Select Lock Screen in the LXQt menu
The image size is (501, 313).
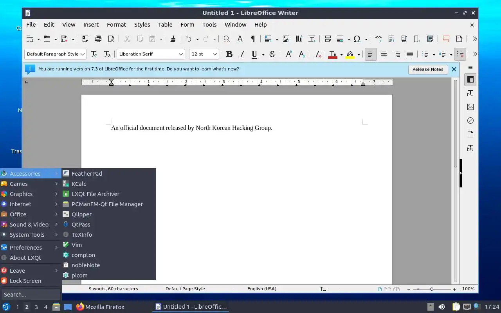click(x=31, y=281)
